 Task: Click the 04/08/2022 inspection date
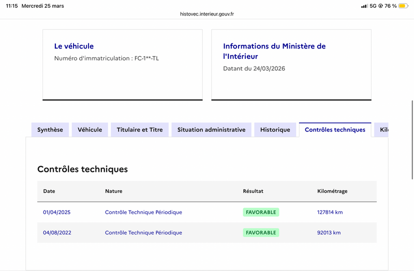(x=57, y=233)
